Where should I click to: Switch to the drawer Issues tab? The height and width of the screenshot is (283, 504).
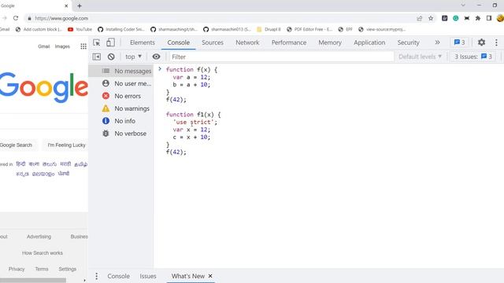tap(148, 276)
